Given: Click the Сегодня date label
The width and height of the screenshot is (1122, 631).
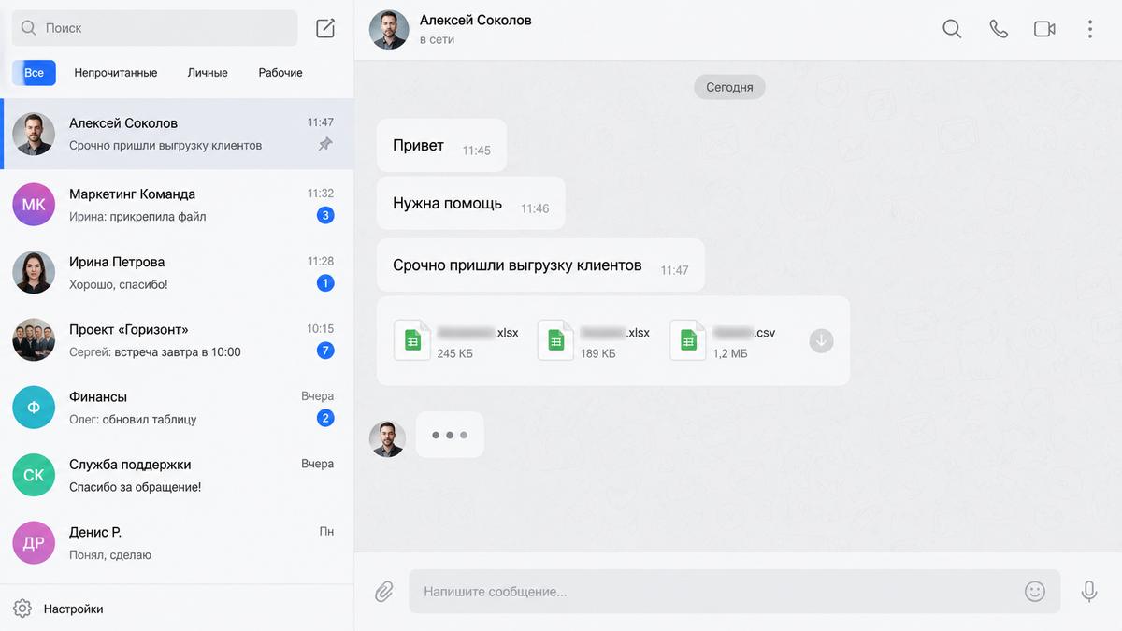Looking at the screenshot, I should pos(729,87).
